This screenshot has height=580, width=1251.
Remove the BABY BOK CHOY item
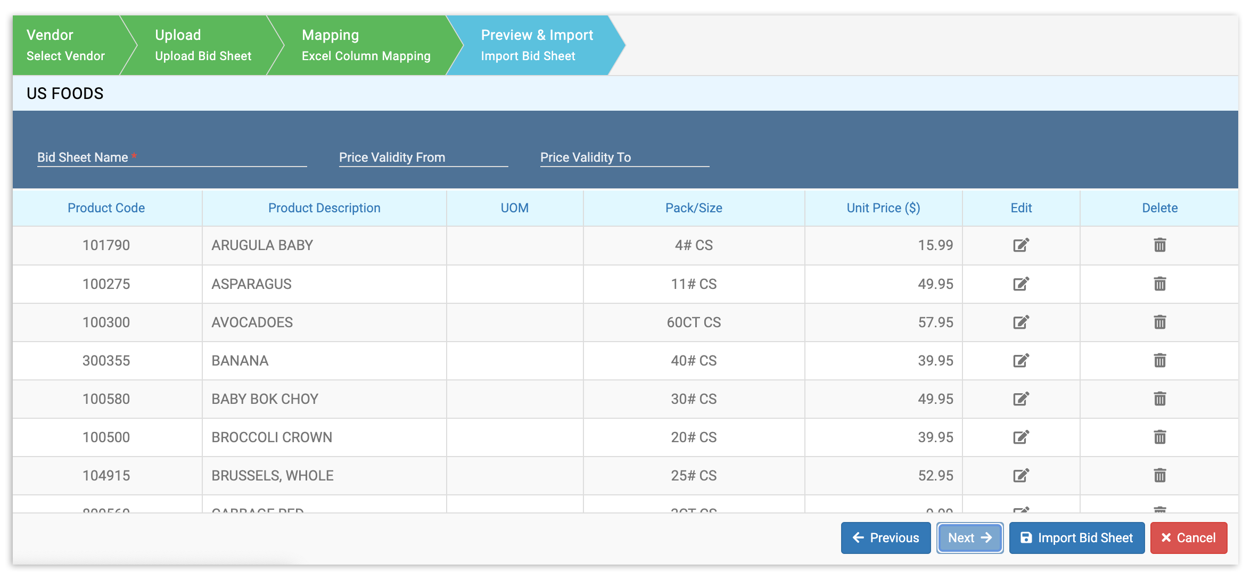coord(1159,399)
